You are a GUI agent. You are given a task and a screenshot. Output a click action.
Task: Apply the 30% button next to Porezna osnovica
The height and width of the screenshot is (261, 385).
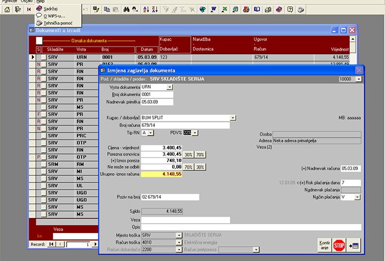(188, 154)
